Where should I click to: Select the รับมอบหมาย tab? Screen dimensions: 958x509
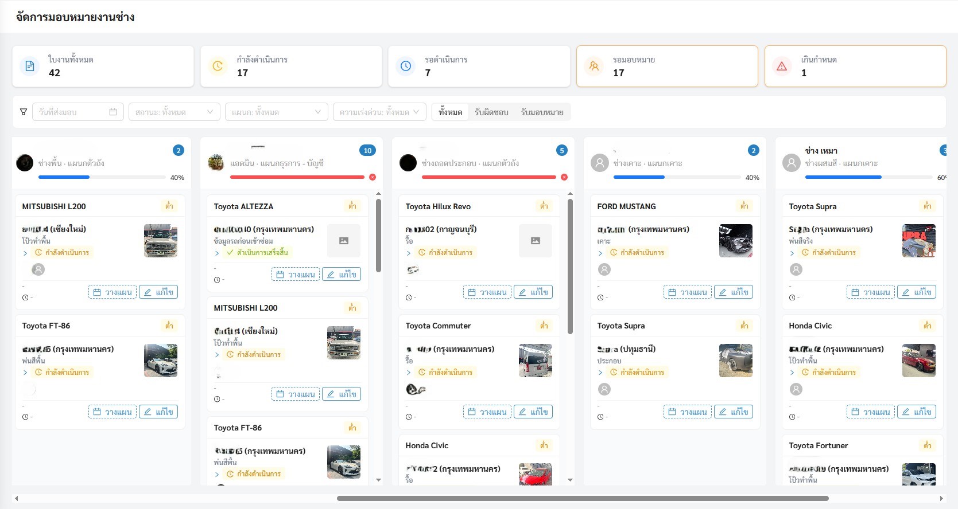pyautogui.click(x=542, y=112)
